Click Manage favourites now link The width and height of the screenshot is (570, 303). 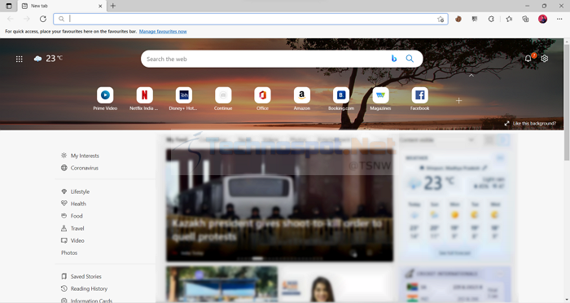click(163, 32)
